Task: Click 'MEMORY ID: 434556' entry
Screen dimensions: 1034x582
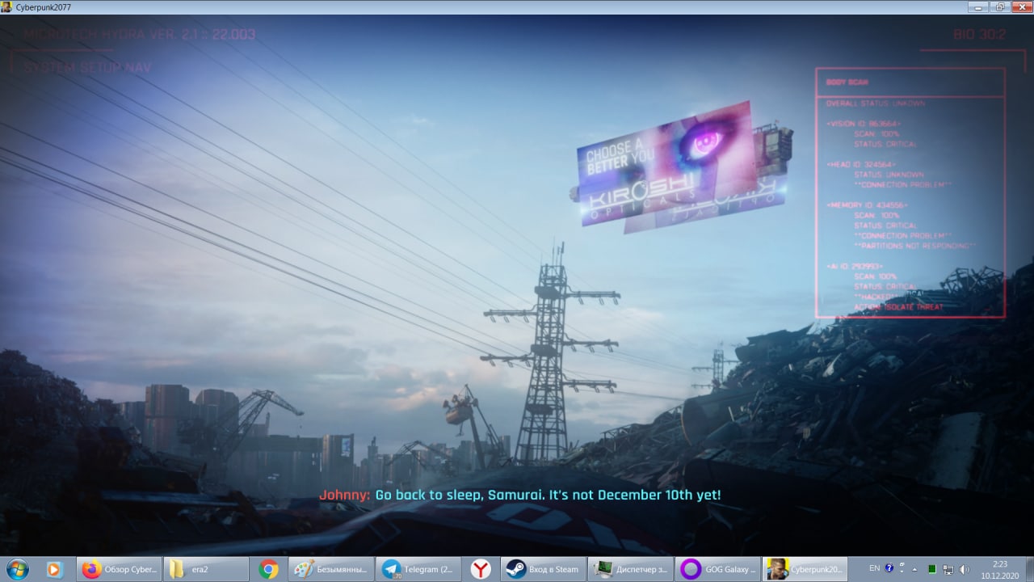Action: (x=866, y=205)
